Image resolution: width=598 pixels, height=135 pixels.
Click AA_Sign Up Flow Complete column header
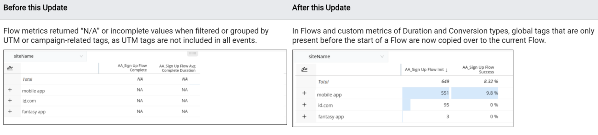[132, 68]
